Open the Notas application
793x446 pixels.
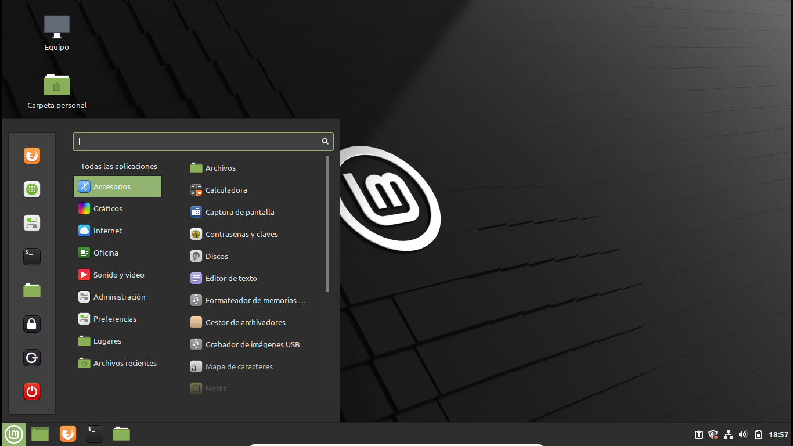tap(255, 389)
